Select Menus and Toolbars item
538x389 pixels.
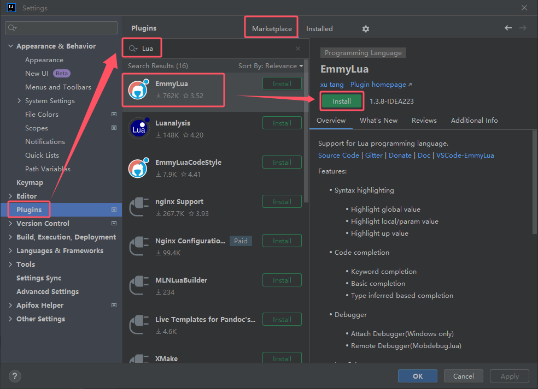[x=58, y=87]
